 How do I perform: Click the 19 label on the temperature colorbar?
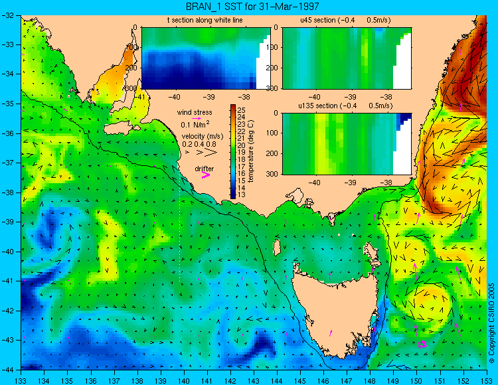pos(242,153)
